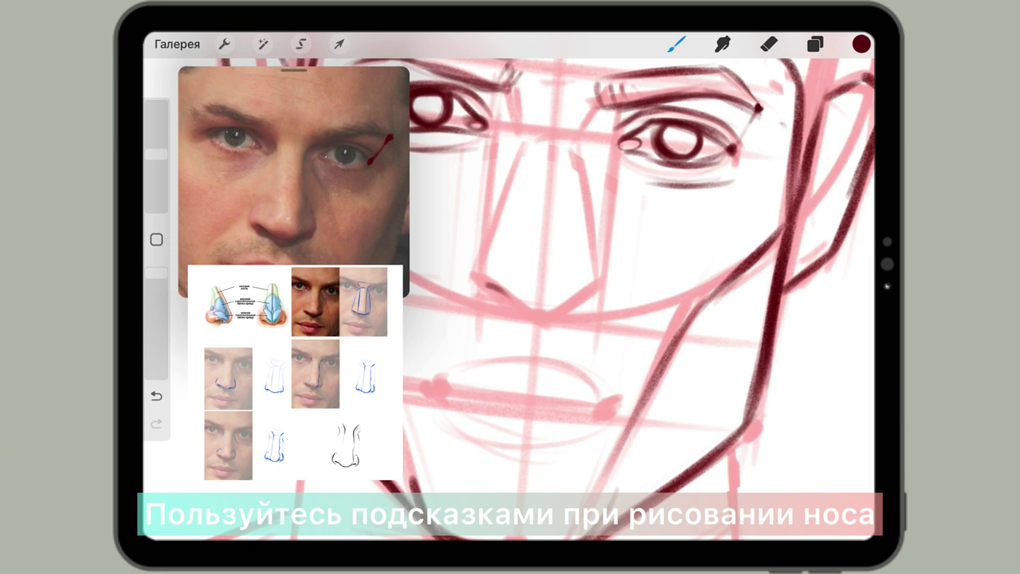The image size is (1020, 574).
Task: Select the Eraser tool
Action: (x=768, y=44)
